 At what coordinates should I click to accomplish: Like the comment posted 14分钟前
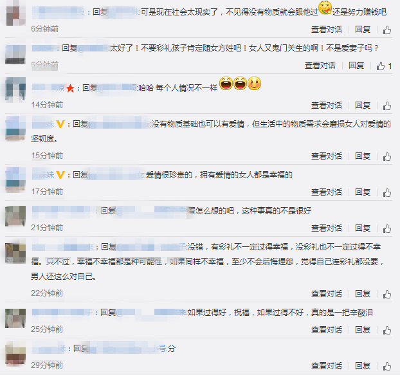click(387, 105)
